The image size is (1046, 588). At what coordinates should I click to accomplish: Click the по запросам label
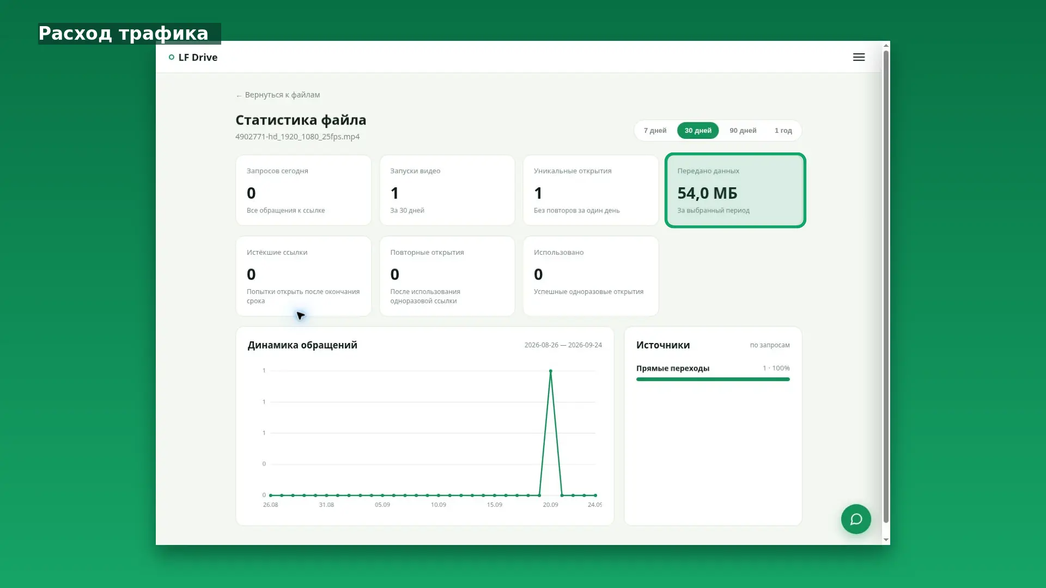tap(769, 345)
